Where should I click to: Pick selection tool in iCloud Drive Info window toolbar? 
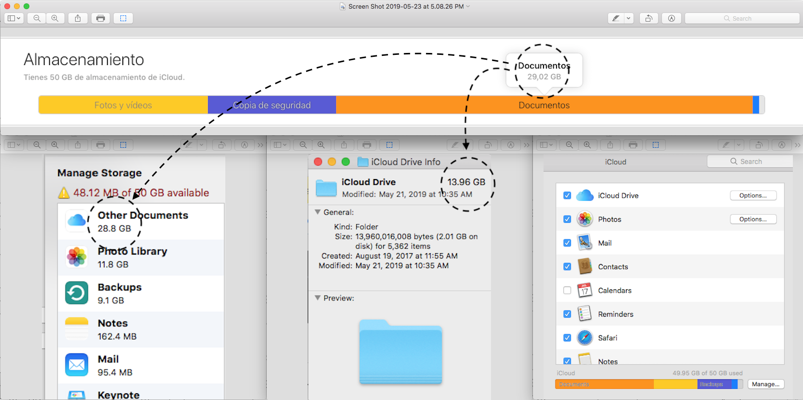389,145
